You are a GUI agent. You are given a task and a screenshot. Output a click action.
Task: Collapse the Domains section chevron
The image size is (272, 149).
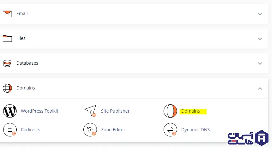tap(260, 88)
